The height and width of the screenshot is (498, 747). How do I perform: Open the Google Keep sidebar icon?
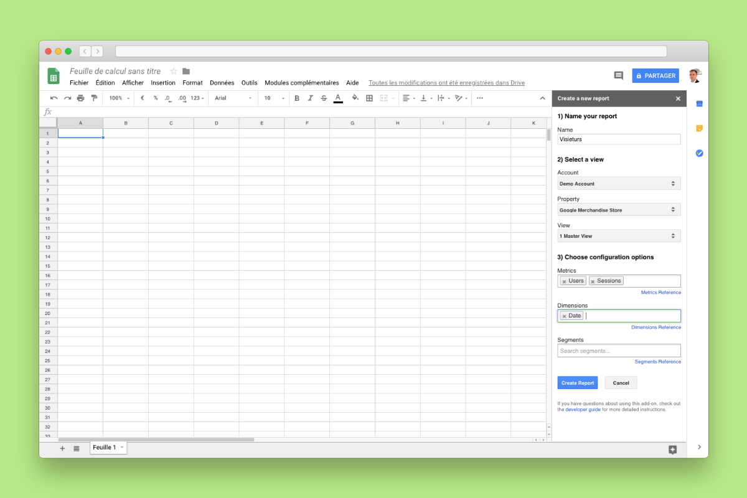point(698,128)
